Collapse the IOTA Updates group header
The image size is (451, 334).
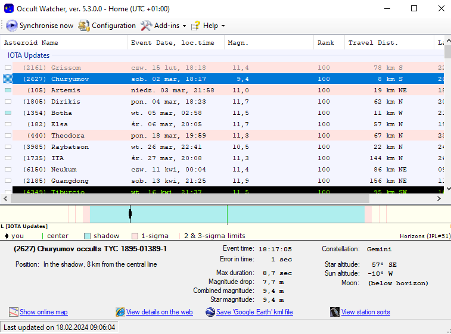[29, 55]
